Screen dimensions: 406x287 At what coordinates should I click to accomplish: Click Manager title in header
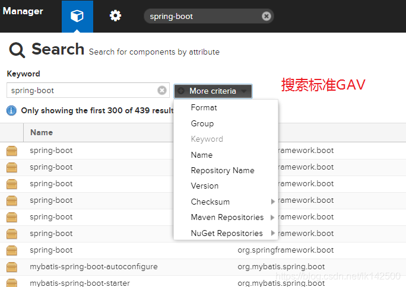pyautogui.click(x=23, y=11)
